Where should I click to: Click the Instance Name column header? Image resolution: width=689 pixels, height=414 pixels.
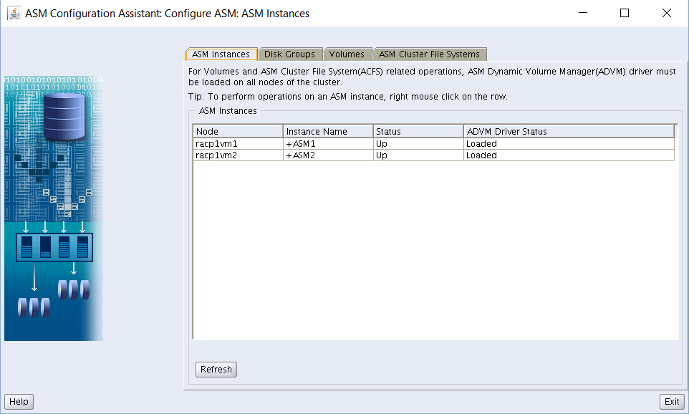click(x=328, y=132)
